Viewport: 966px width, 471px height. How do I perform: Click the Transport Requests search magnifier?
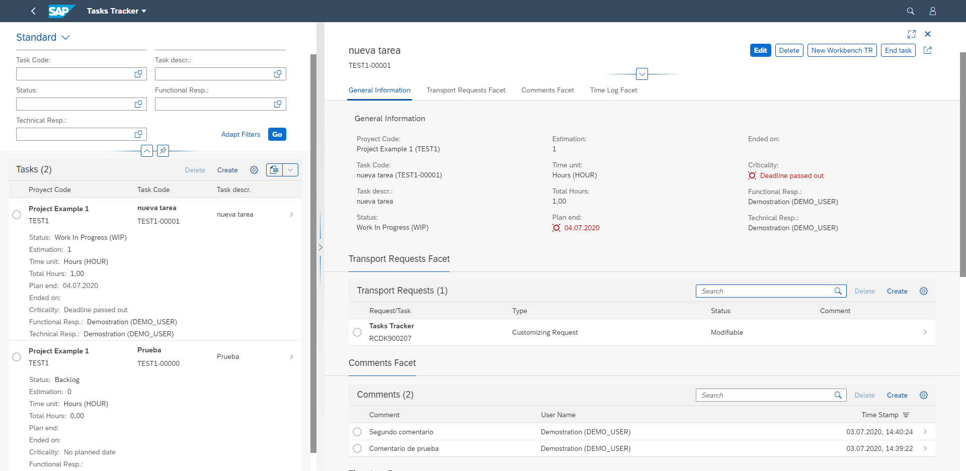coord(838,291)
